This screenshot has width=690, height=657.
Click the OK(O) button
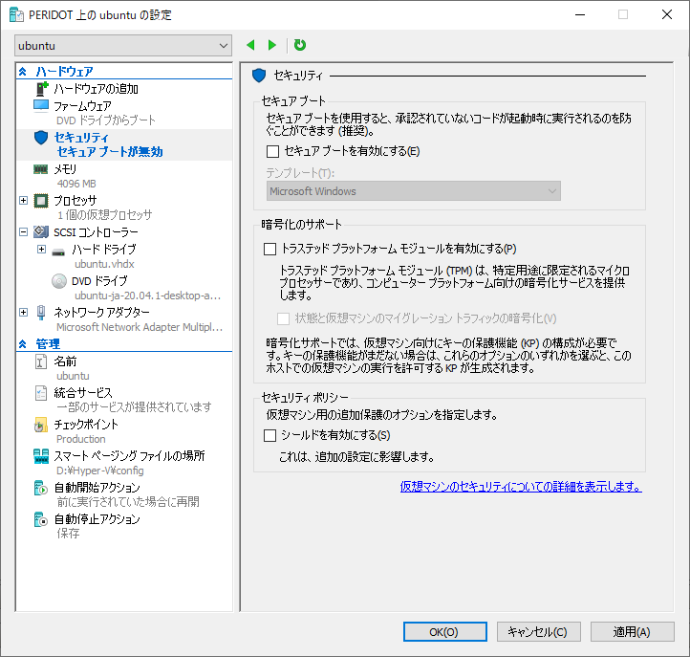coord(445,632)
